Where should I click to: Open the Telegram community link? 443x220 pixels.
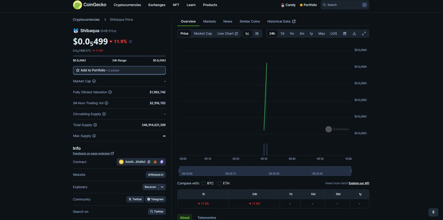click(x=155, y=199)
